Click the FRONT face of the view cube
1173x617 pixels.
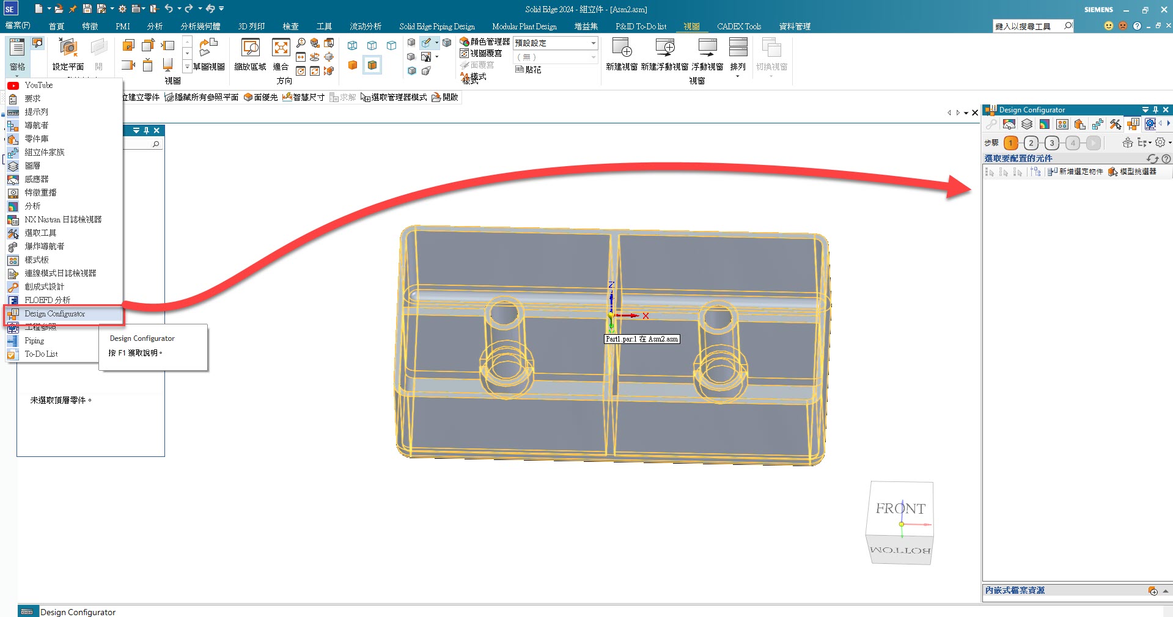(x=900, y=507)
